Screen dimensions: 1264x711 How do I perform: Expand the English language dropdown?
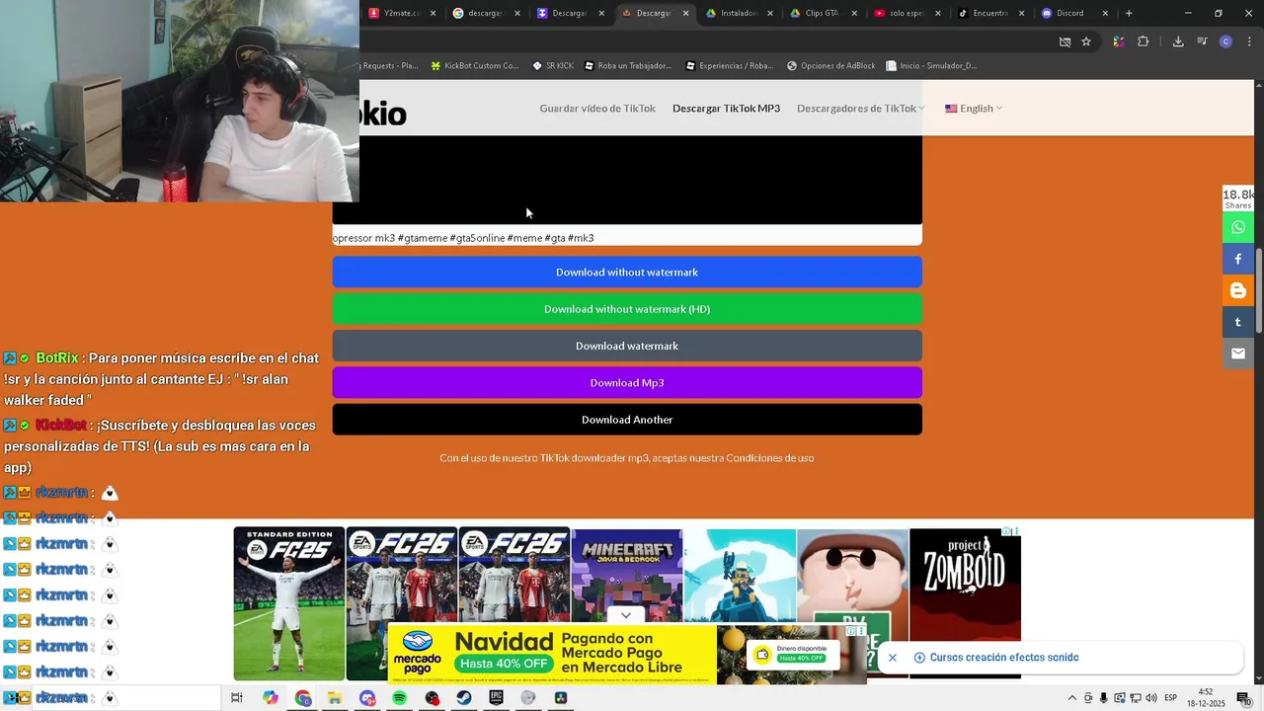click(974, 109)
